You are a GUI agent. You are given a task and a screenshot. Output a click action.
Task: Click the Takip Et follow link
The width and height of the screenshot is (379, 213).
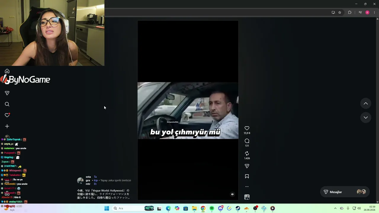(x=96, y=180)
